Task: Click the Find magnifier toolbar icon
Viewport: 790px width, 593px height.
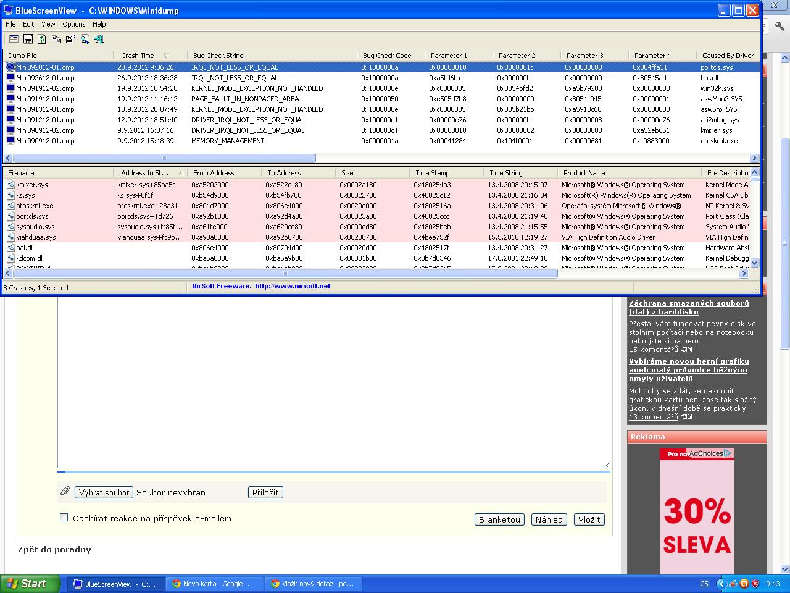Action: pyautogui.click(x=85, y=39)
